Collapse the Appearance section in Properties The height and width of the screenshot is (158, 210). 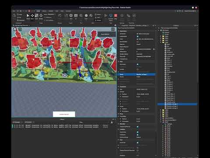(119, 31)
